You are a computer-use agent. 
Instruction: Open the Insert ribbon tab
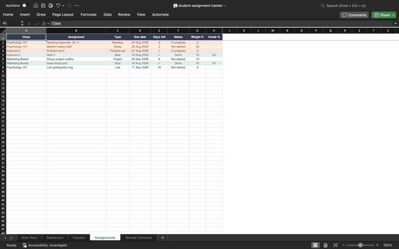[25, 15]
